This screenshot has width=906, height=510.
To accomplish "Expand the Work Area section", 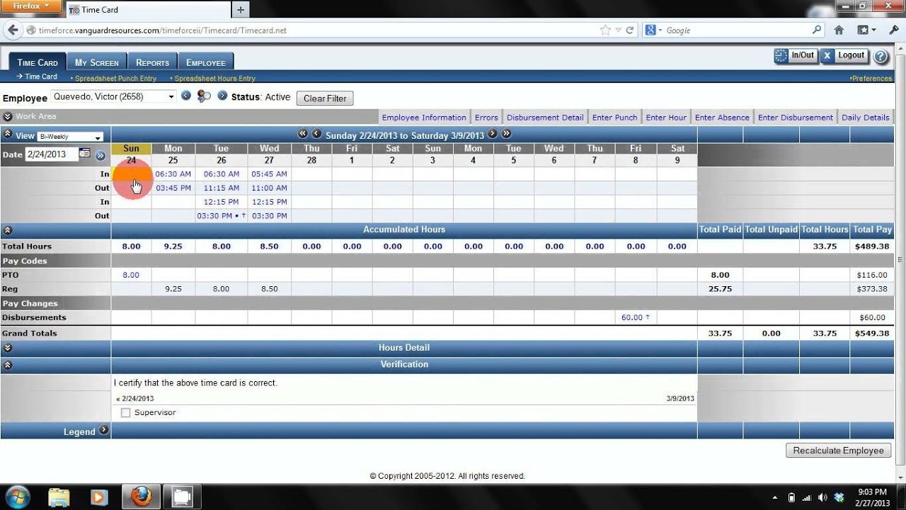I will [x=8, y=117].
